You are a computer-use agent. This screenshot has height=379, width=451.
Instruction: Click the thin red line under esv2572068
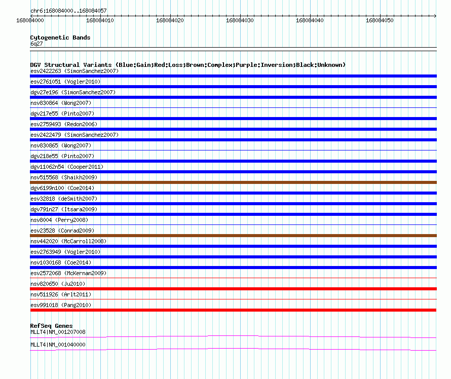(233, 278)
